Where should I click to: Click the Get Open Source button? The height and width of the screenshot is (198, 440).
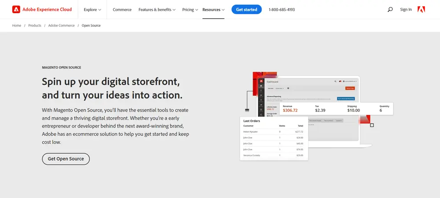coord(66,159)
